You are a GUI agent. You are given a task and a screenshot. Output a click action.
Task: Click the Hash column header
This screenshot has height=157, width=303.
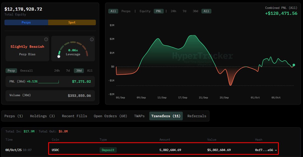tap(259, 140)
